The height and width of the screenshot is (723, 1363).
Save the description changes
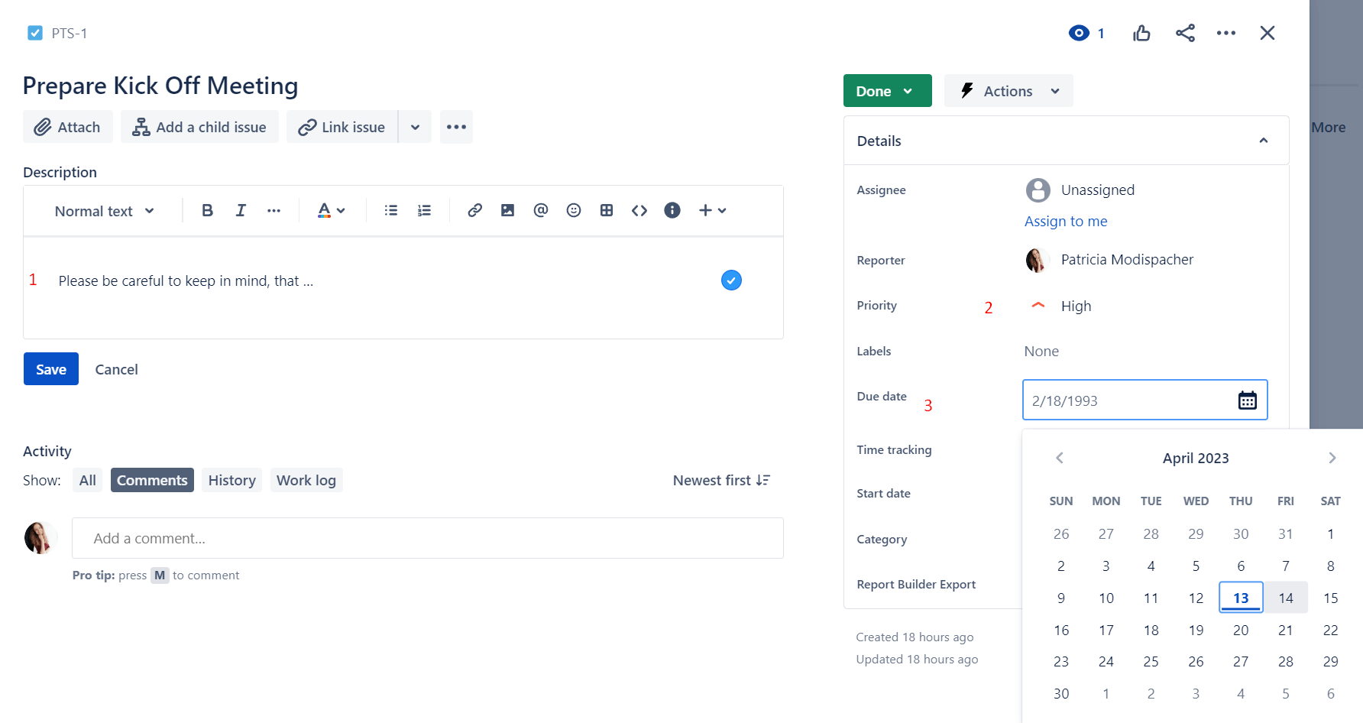[x=50, y=368]
